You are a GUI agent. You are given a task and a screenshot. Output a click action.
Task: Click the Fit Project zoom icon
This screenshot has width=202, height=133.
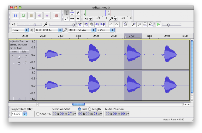pos(151,24)
